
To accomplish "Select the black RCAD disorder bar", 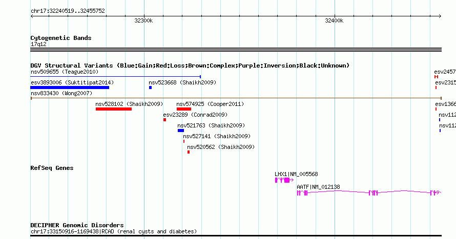I will 236,236.
